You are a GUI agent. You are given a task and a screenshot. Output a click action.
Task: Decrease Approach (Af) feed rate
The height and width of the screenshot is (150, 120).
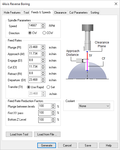click(x=43, y=55)
